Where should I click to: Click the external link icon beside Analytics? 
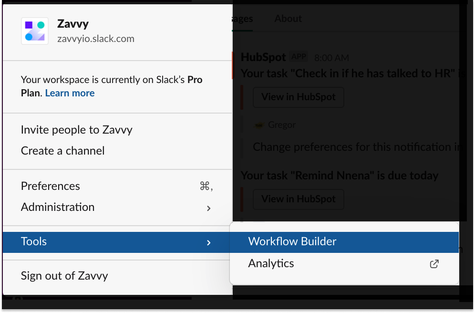click(434, 263)
